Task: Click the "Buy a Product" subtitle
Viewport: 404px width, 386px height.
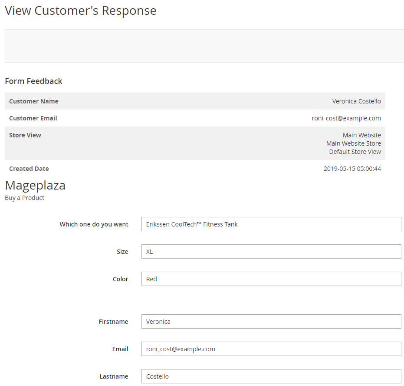Action: [x=25, y=198]
